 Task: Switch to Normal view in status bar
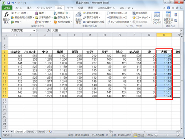(x=135, y=135)
